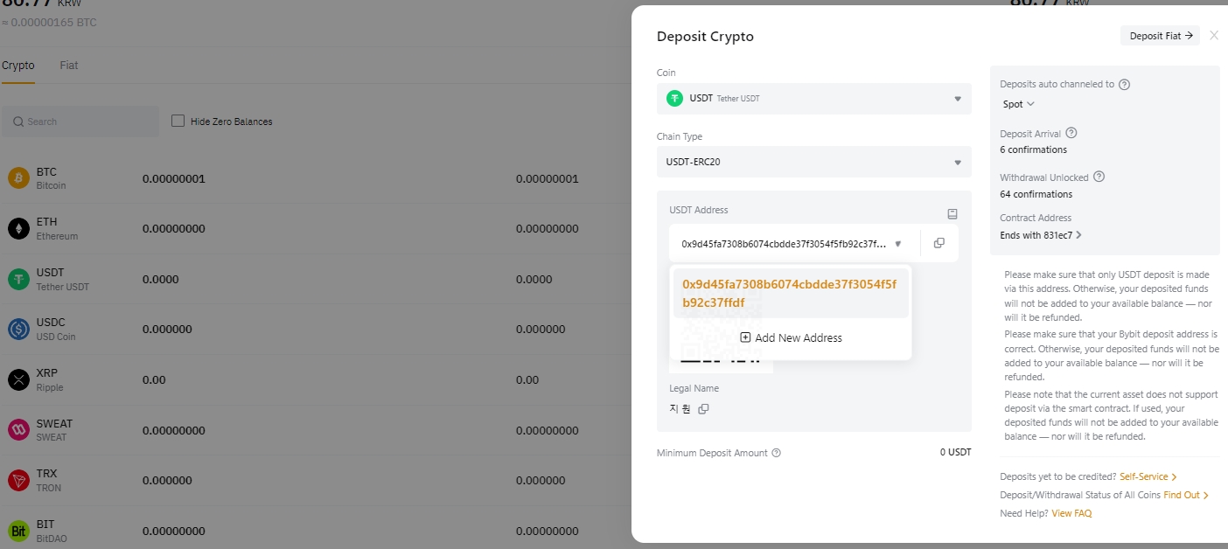Image resolution: width=1228 pixels, height=549 pixels.
Task: Copy the USDT deposit address
Action: (x=939, y=243)
